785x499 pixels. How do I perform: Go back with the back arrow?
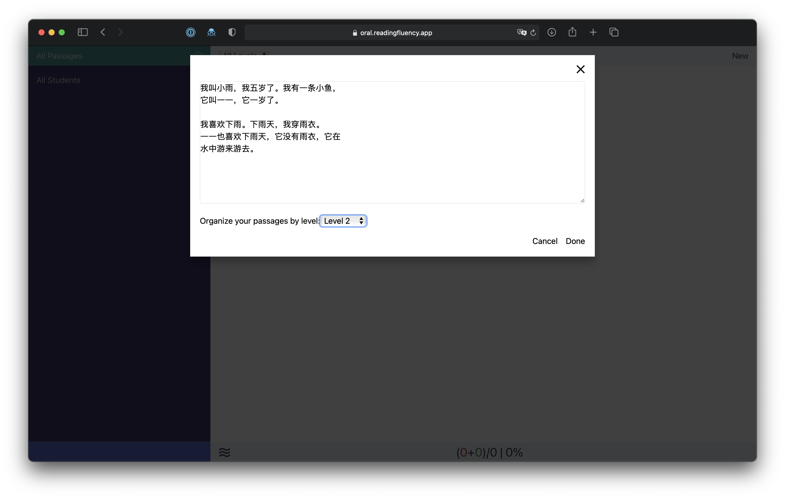[103, 32]
